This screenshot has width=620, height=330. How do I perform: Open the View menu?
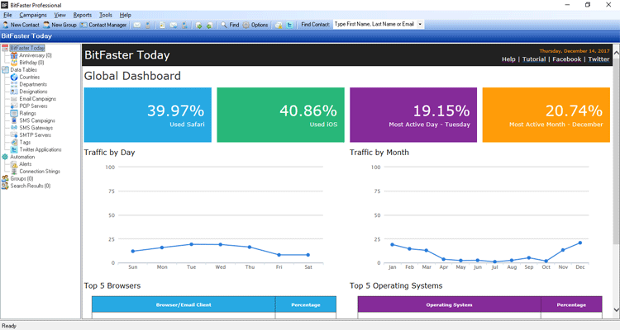point(60,15)
